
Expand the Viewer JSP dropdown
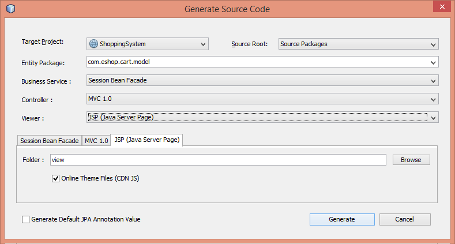[x=433, y=118]
